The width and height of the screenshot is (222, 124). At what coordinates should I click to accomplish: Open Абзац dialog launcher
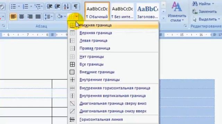3,26
